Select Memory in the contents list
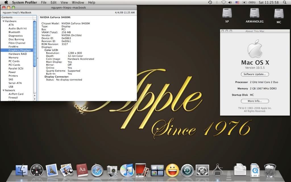This screenshot has width=291, height=182. pyautogui.click(x=13, y=58)
